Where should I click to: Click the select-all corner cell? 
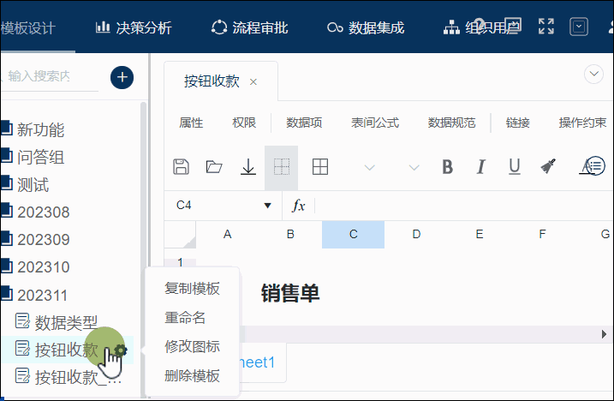tap(180, 235)
